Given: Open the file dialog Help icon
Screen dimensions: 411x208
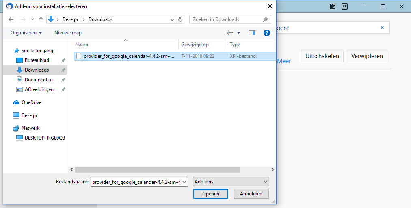Looking at the screenshot, I should coord(267,33).
